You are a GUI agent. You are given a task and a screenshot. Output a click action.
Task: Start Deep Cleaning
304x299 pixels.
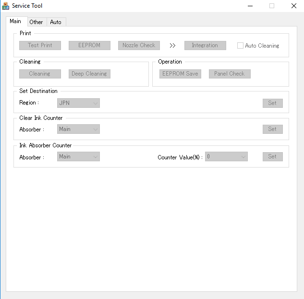[89, 74]
